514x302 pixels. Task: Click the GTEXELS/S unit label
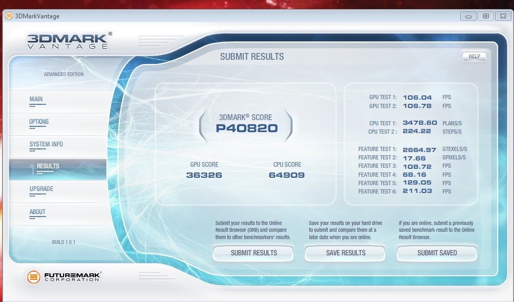[455, 149]
